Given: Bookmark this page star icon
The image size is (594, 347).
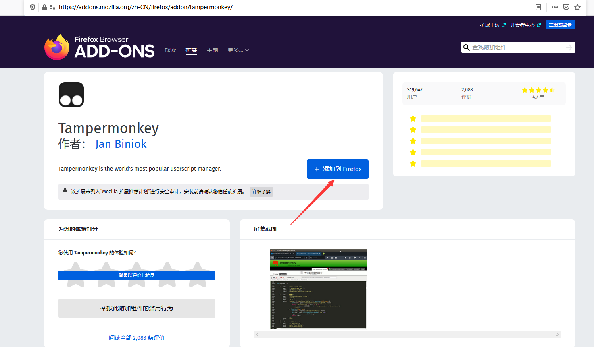Looking at the screenshot, I should tap(577, 7).
